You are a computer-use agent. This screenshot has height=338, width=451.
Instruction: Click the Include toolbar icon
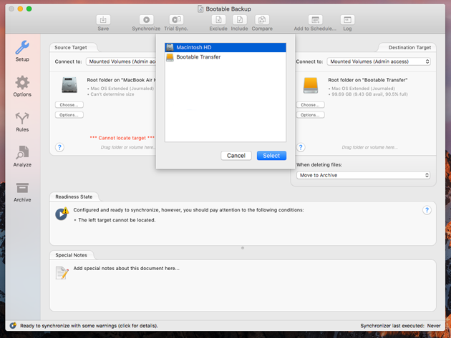(239, 20)
